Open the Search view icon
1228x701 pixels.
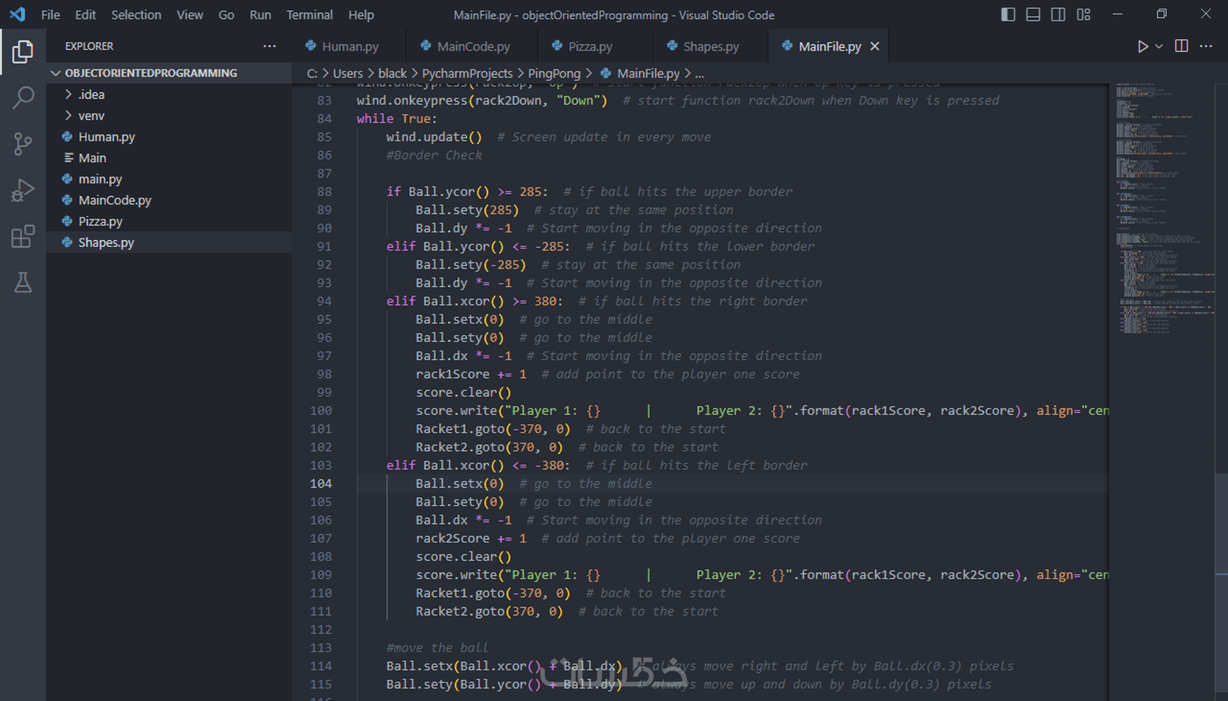coord(22,97)
